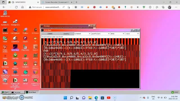Click the address bar showing www.windows93
The image size is (180, 101).
(x=53, y=7)
